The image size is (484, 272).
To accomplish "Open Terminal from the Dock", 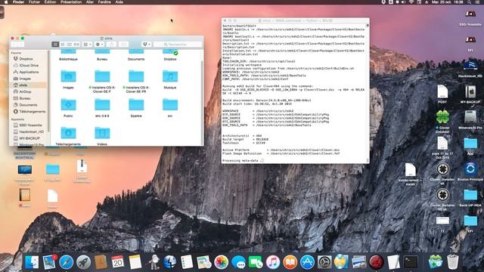I will pyautogui.click(x=411, y=262).
